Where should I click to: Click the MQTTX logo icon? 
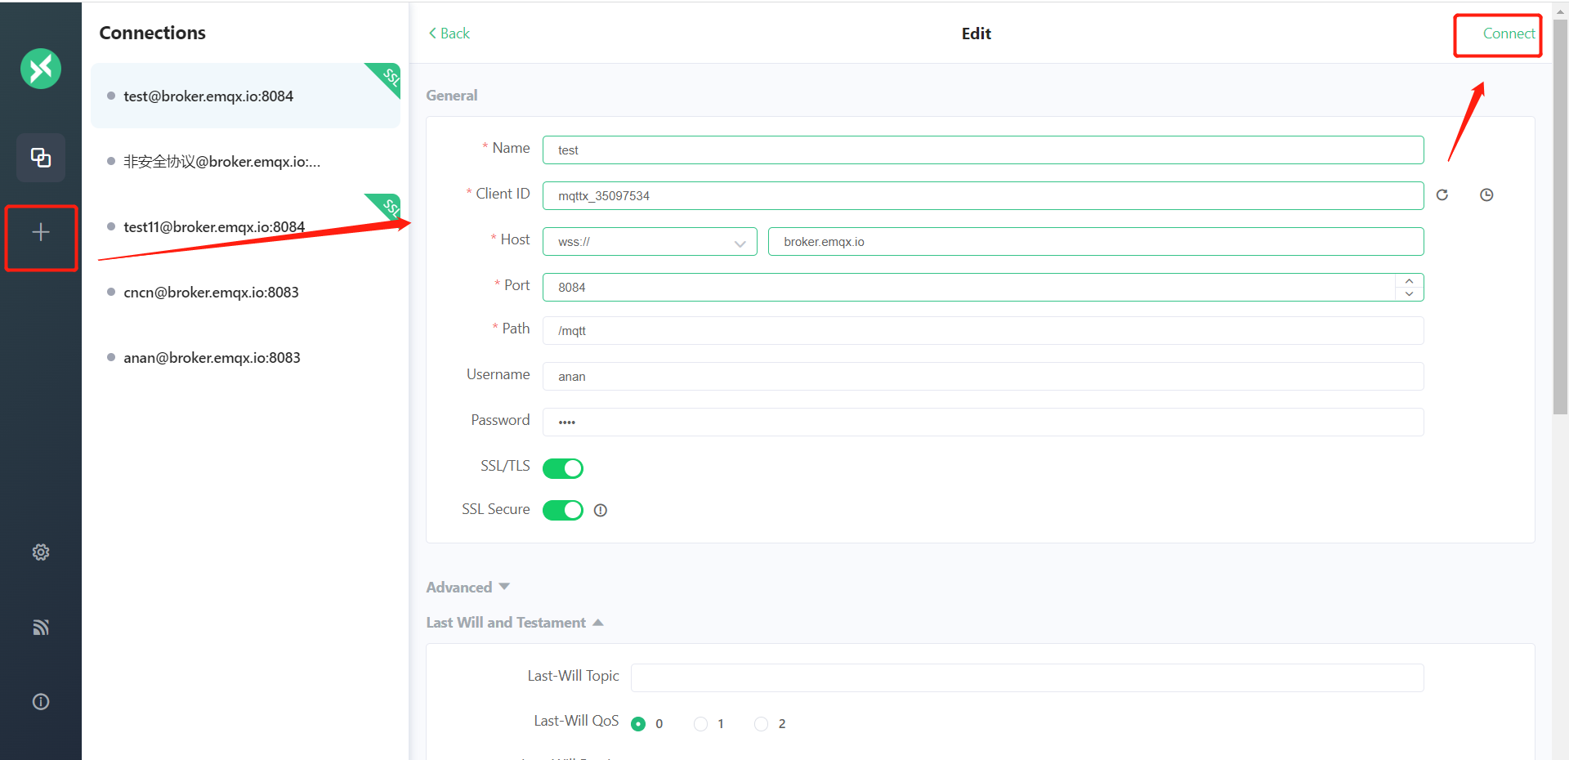pos(41,69)
